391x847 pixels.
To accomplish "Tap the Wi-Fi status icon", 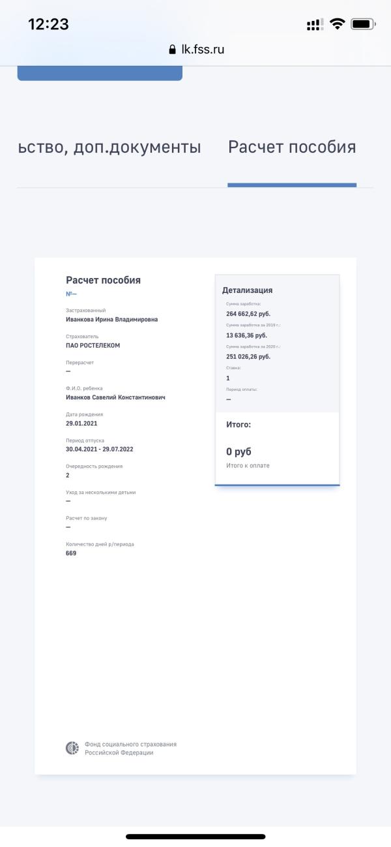I will click(337, 24).
